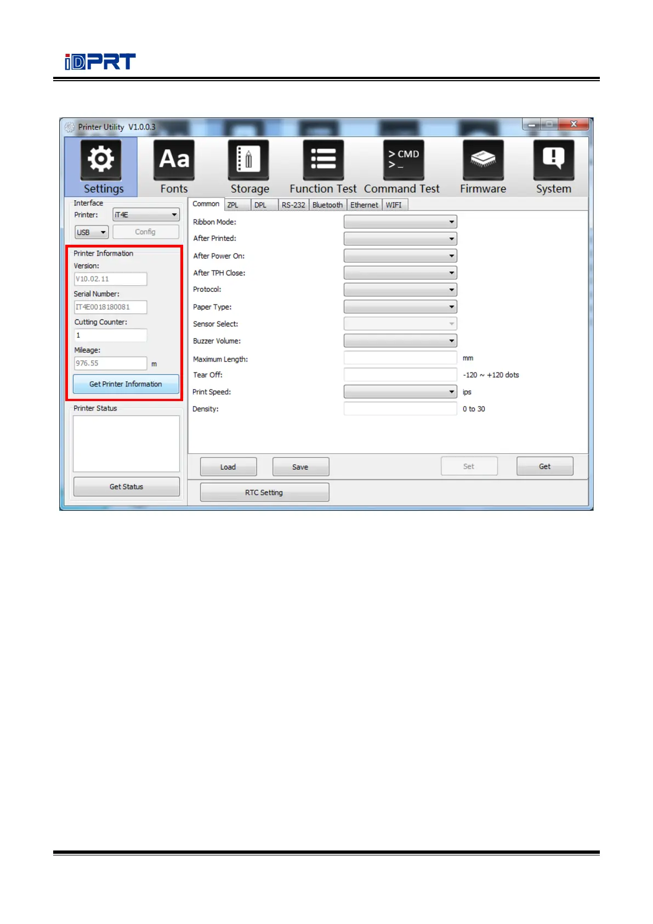Screen dimensions: 653x924
Task: Click the Load button
Action: [x=228, y=467]
